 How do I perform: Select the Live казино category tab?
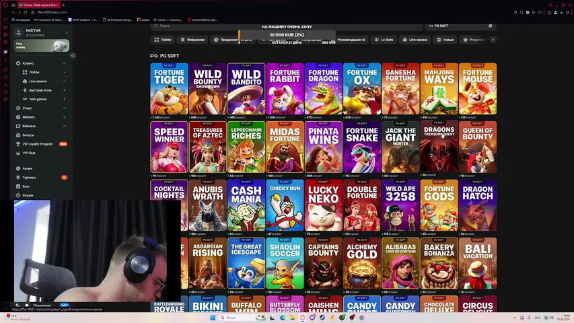(415, 40)
